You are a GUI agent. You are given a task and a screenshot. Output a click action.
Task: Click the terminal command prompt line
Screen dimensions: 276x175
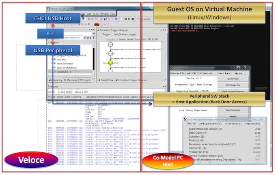coord(184,31)
